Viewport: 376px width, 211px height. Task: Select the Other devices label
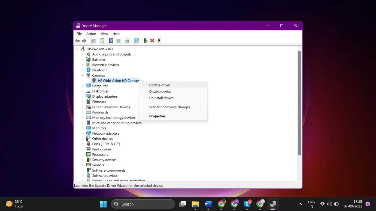point(103,139)
